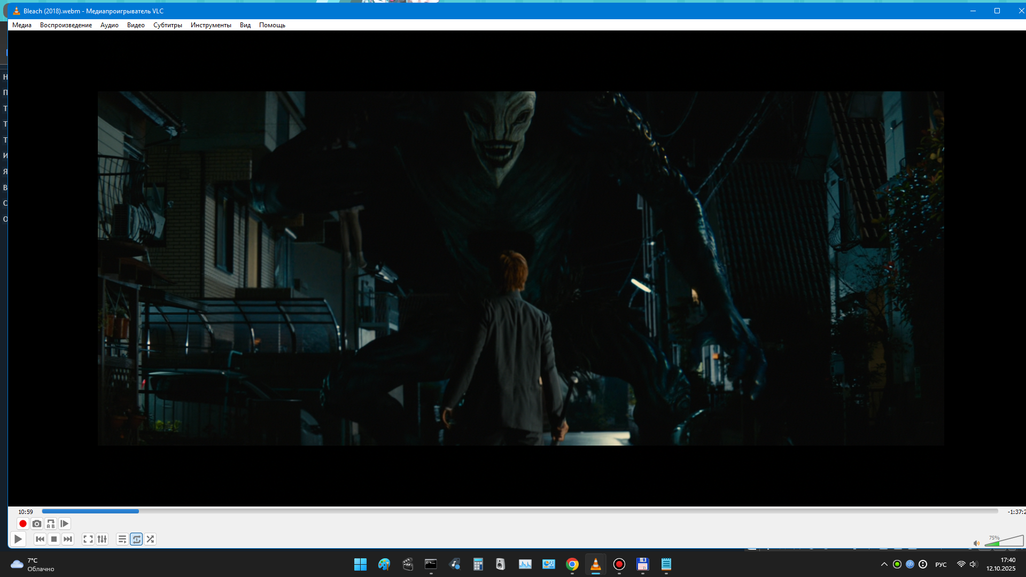
Task: Show hidden system tray icons
Action: pos(884,564)
